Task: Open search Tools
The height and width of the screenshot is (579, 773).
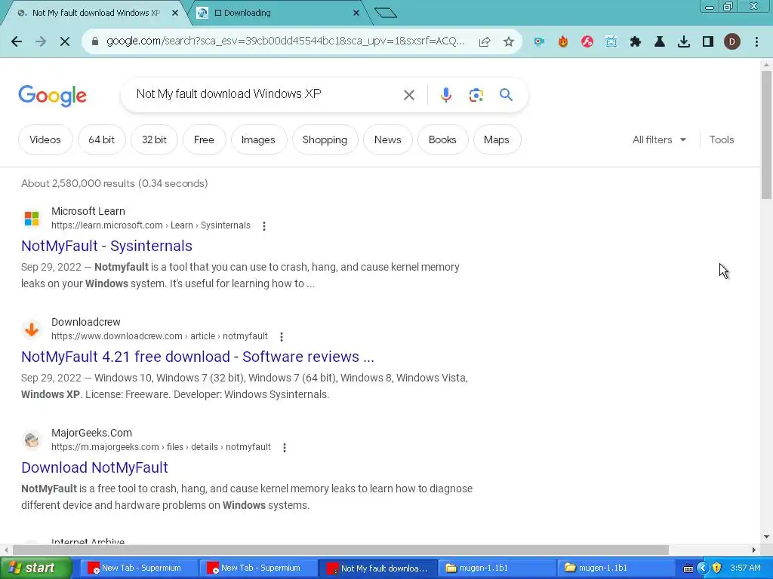Action: point(722,139)
